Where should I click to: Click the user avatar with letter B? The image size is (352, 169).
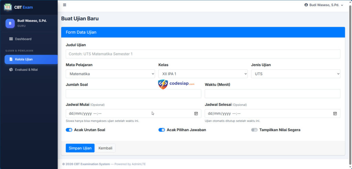(x=10, y=23)
